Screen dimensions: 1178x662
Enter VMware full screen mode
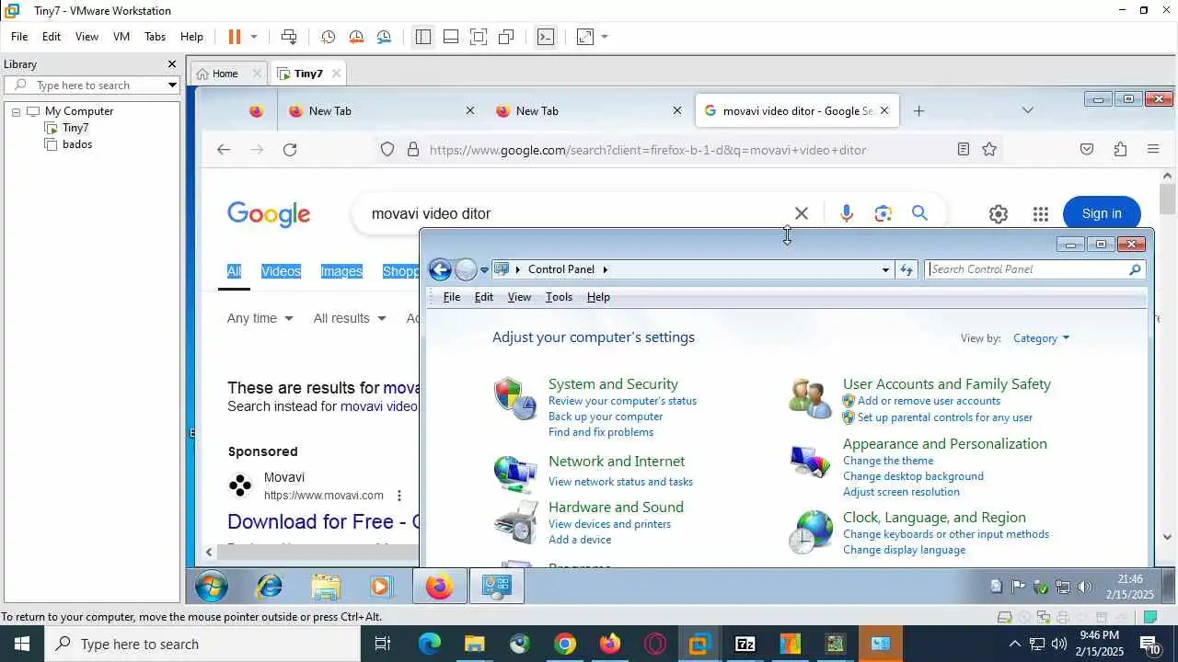coord(479,37)
